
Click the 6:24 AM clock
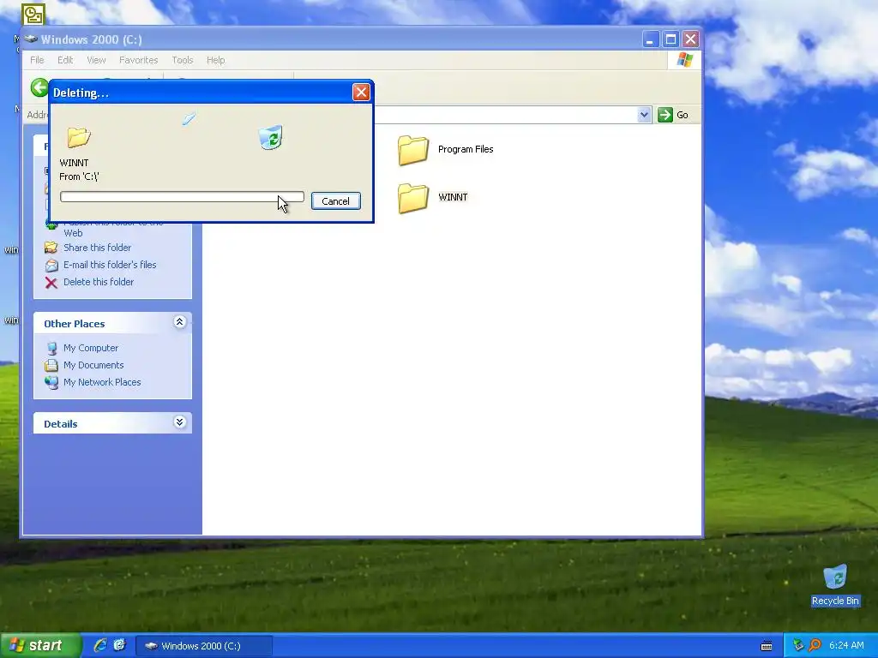(846, 646)
